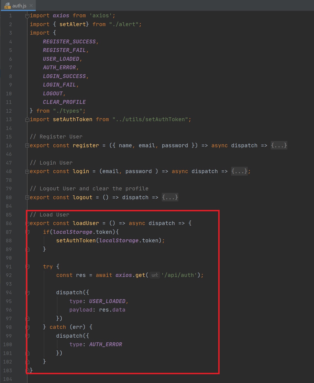Click the {...} placeholder on the login line
The image size is (314, 383).
[239, 171]
